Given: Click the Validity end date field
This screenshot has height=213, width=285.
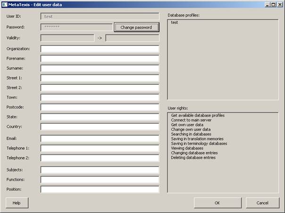Looking at the screenshot, I should pos(132,38).
